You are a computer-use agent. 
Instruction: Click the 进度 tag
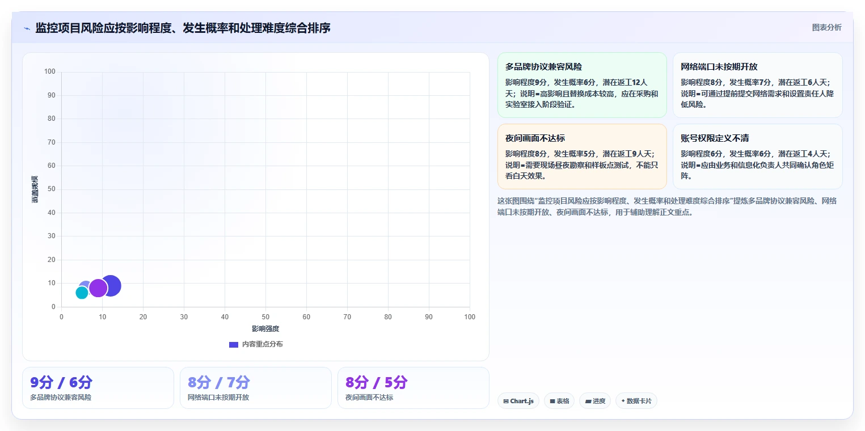point(595,401)
